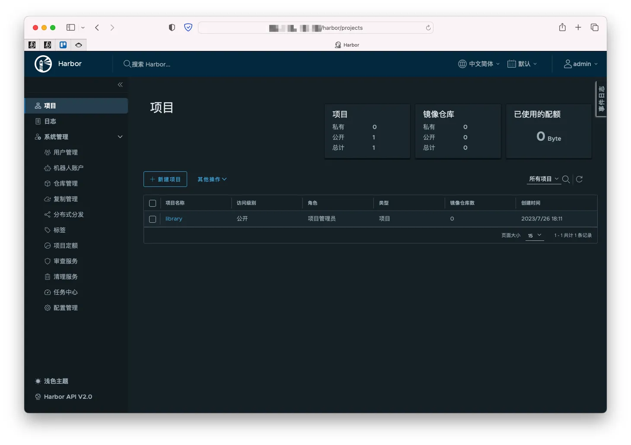Open Harbor API V2.0 link
The image size is (631, 445).
tap(64, 397)
